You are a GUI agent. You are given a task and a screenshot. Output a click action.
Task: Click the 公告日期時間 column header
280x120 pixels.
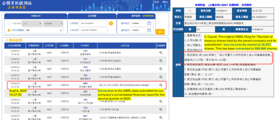tap(15, 46)
